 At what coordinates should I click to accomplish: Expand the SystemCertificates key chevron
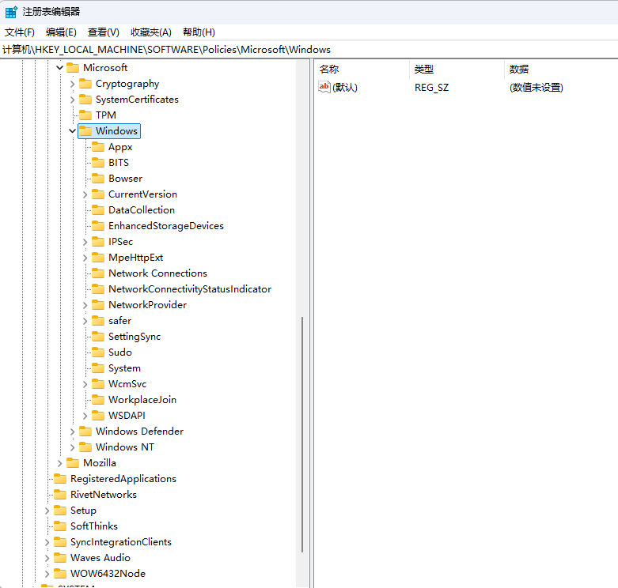click(x=72, y=100)
